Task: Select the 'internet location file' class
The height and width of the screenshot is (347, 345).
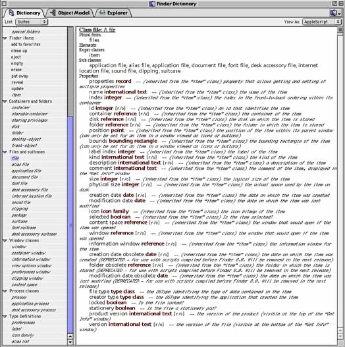Action: (x=32, y=196)
